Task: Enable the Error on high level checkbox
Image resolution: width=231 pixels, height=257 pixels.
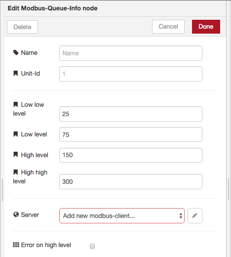Action: coord(92,246)
